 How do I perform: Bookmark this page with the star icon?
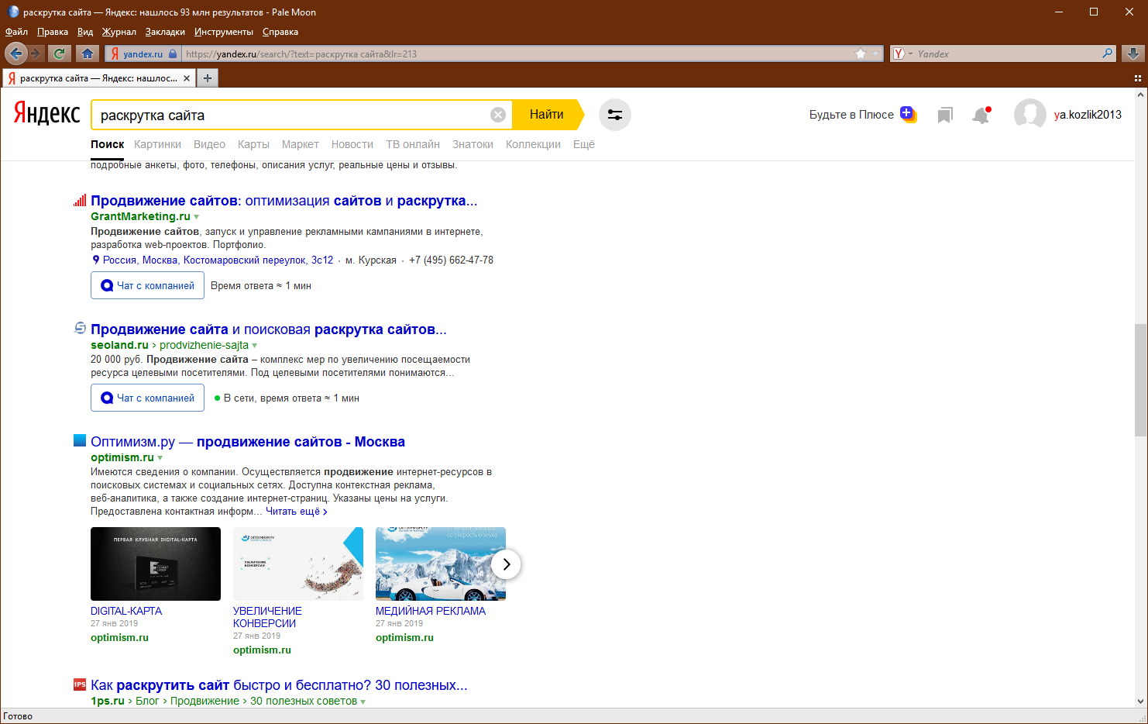point(861,53)
